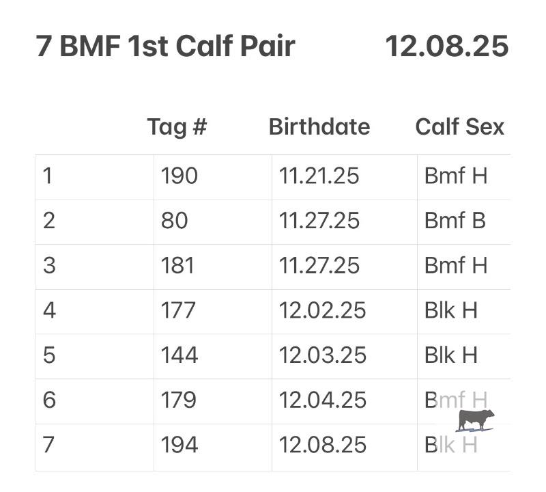
Task: Click the black bull icon
Action: coord(476,420)
